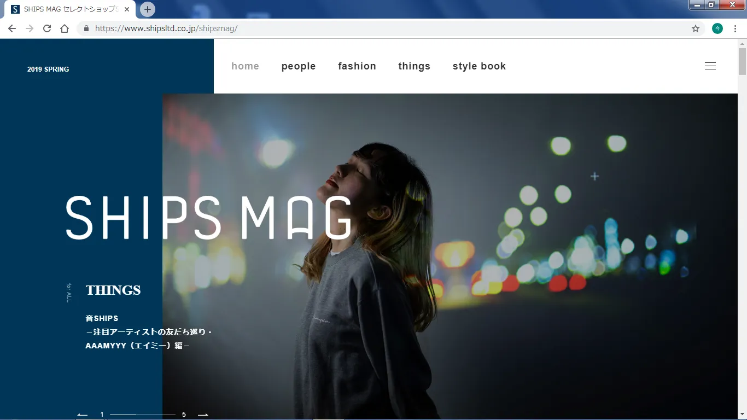
Task: View site security padlock info
Action: click(x=86, y=28)
